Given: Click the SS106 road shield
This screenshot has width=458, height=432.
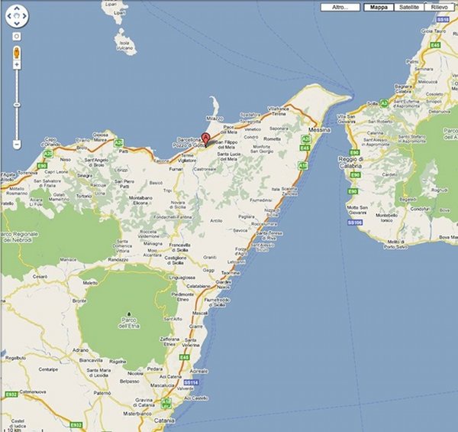Looking at the screenshot, I should (355, 222).
